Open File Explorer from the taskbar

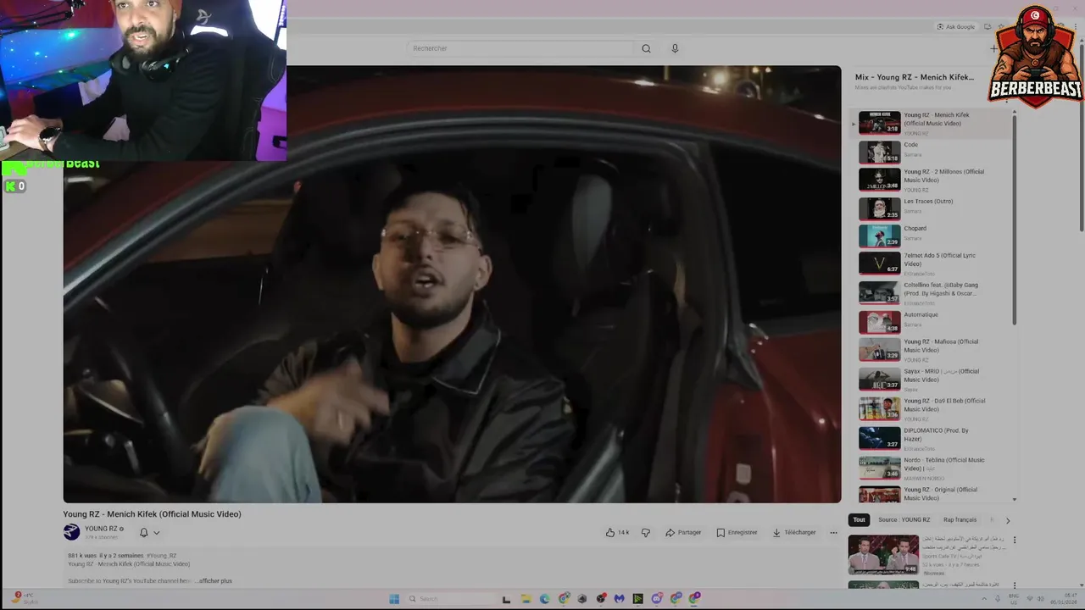point(526,598)
